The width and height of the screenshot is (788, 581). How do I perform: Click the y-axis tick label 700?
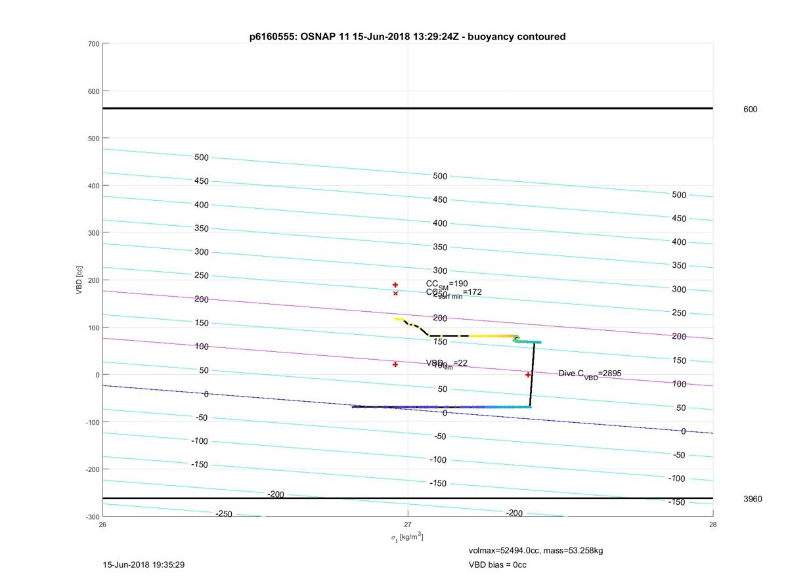(x=93, y=44)
